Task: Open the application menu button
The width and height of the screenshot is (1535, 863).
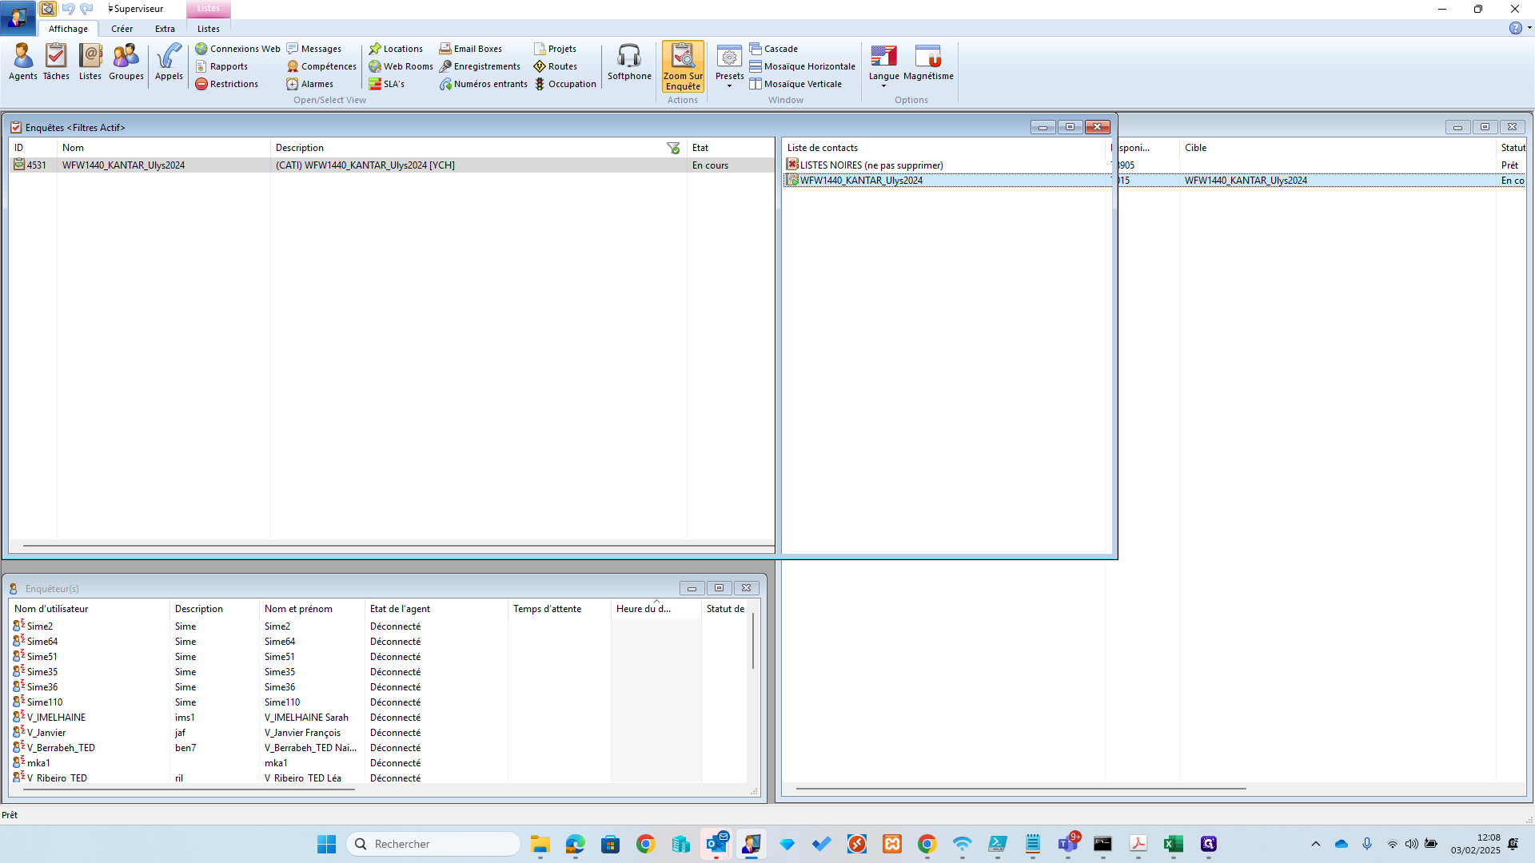Action: click(x=18, y=18)
